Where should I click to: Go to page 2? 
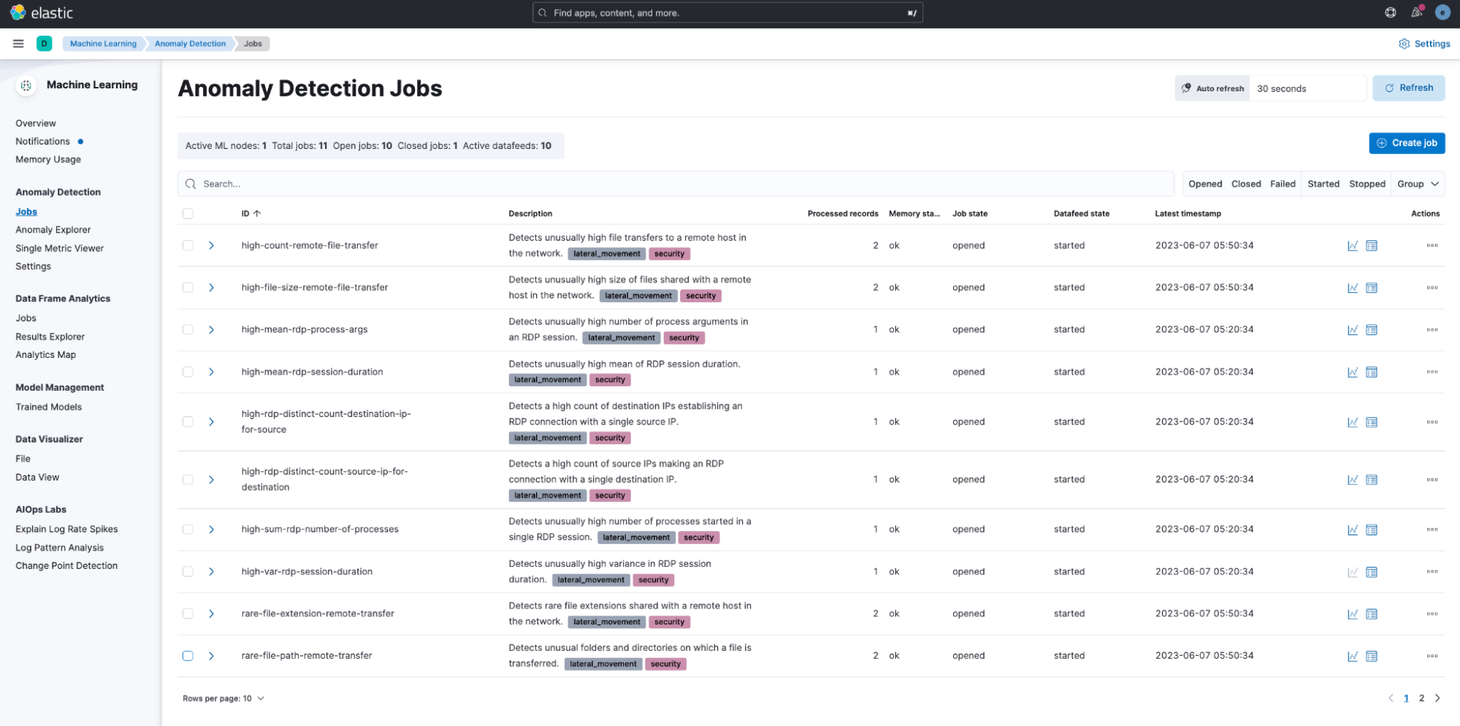tap(1421, 698)
